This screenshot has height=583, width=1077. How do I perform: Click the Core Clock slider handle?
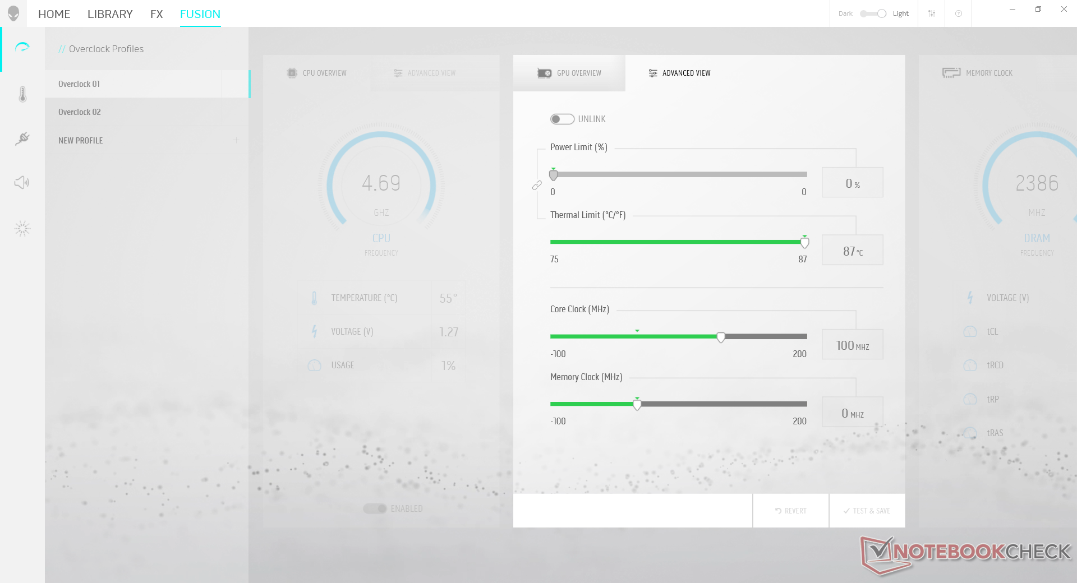click(x=721, y=337)
